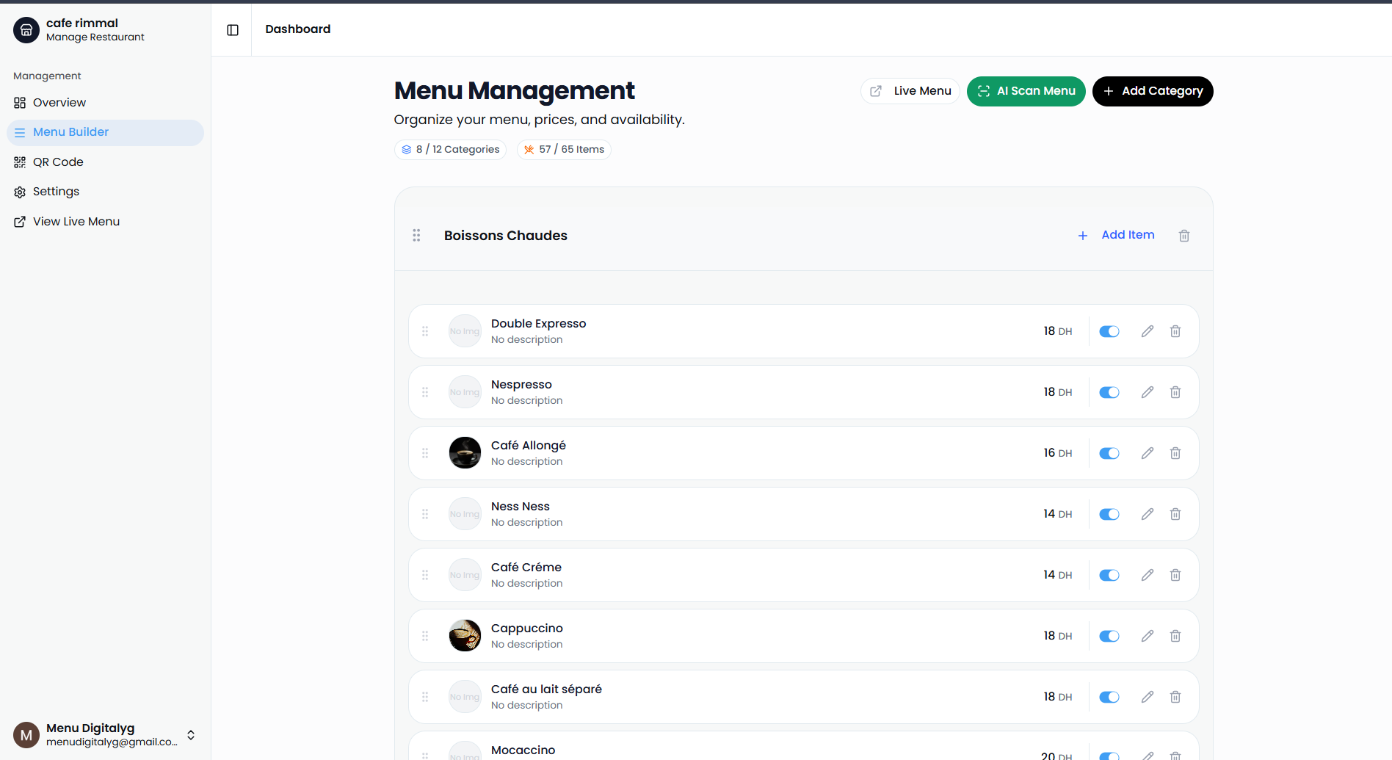Delete the Café Créme item

click(1175, 575)
